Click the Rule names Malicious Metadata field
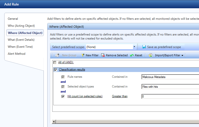 (170, 77)
